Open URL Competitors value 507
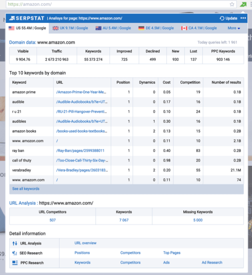252x275 pixels. pos(53,220)
